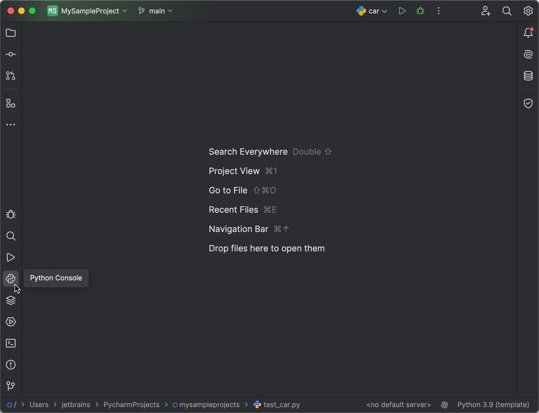This screenshot has height=413, width=539.
Task: Open the Commit tool window
Action: (11, 54)
